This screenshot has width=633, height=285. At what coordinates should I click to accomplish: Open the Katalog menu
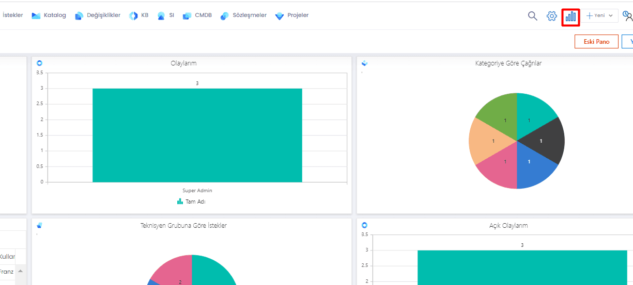pyautogui.click(x=49, y=15)
